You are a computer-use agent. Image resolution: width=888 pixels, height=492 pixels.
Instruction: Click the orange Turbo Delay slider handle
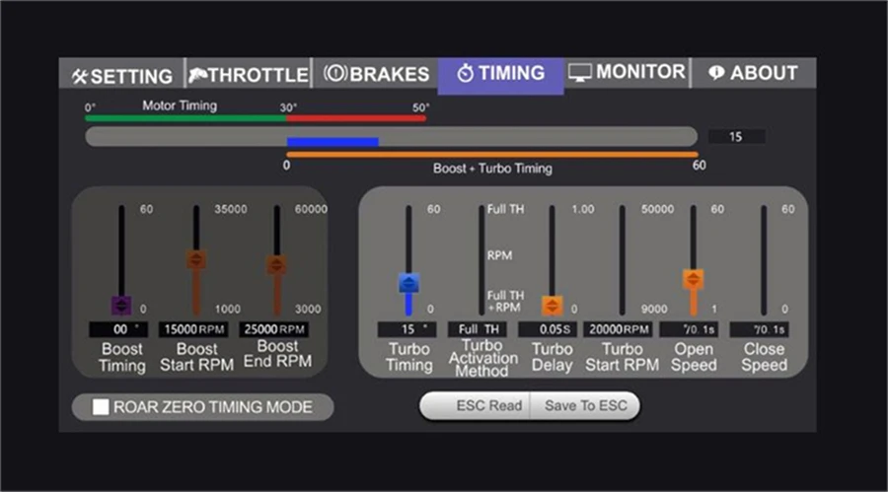click(x=553, y=306)
